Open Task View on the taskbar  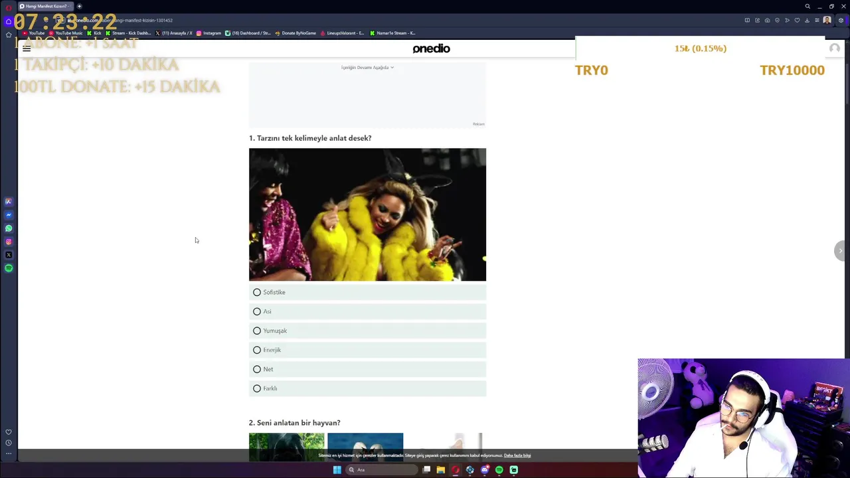pos(426,470)
